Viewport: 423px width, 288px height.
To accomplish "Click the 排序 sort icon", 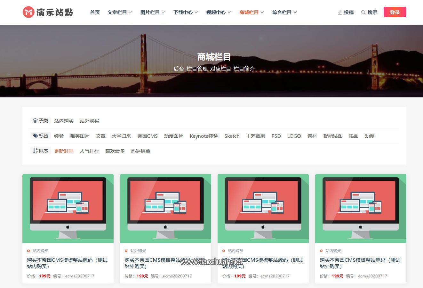I will click(35, 151).
